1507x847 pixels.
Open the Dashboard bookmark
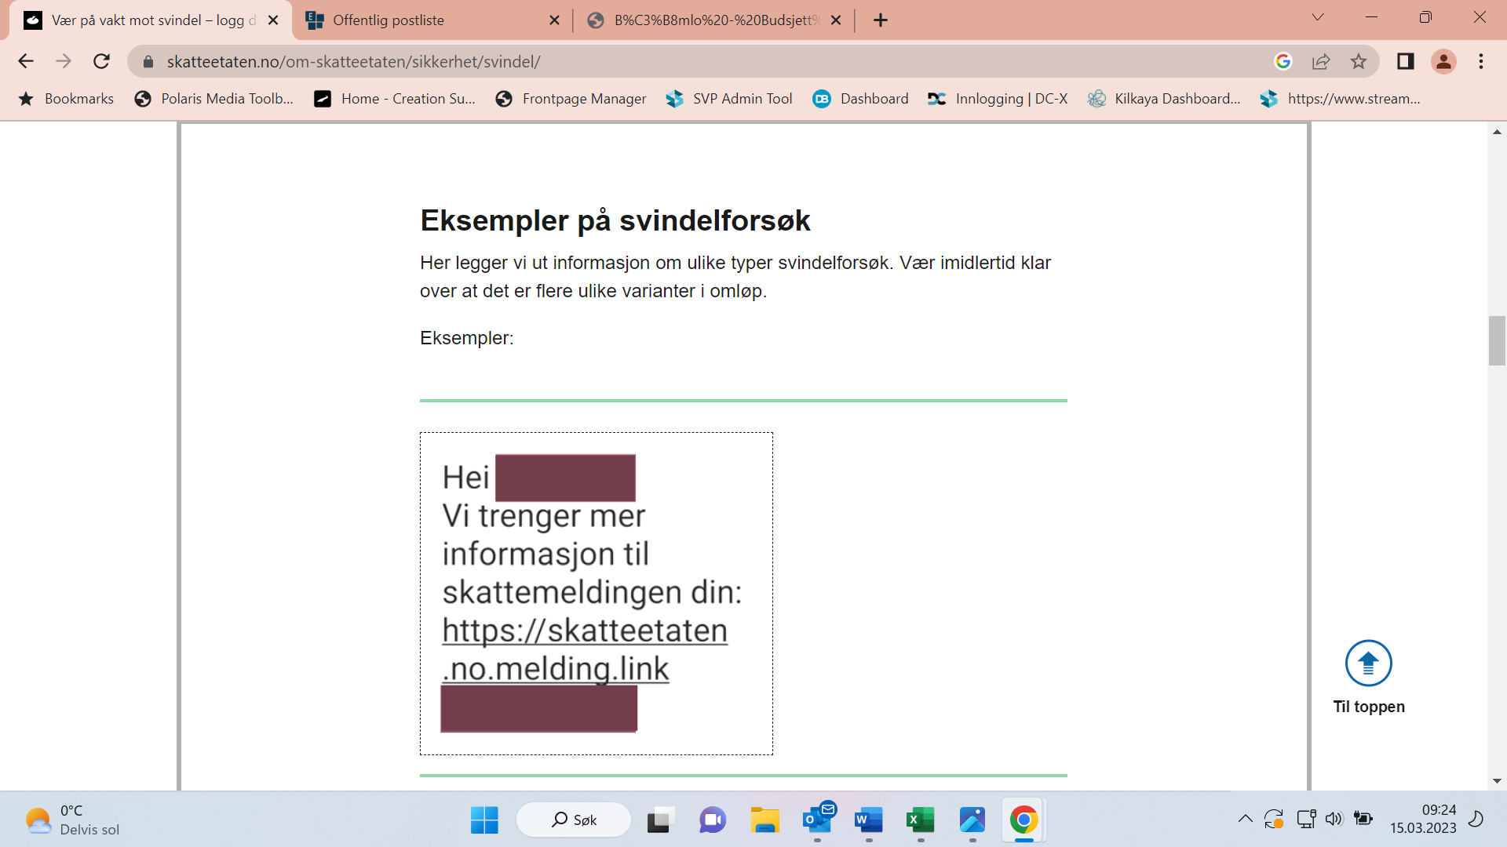click(860, 99)
